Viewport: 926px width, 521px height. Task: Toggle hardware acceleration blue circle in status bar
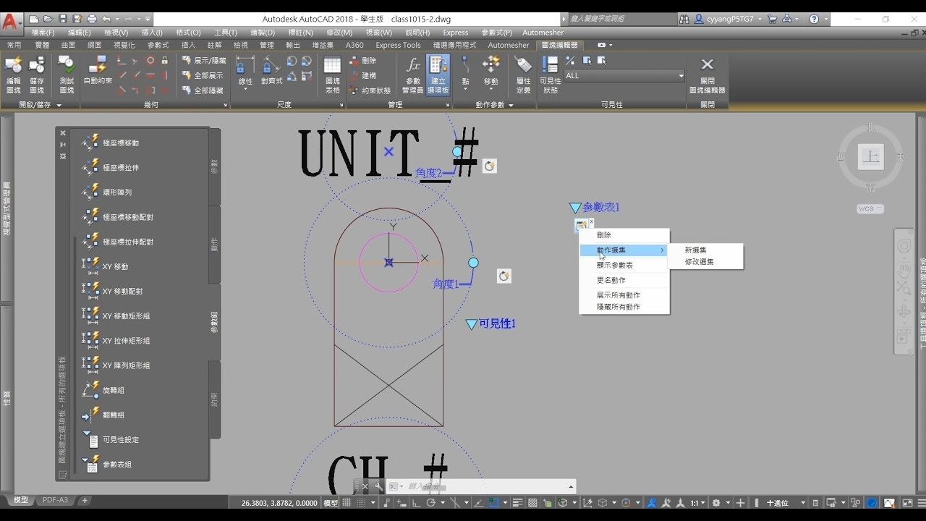click(872, 503)
